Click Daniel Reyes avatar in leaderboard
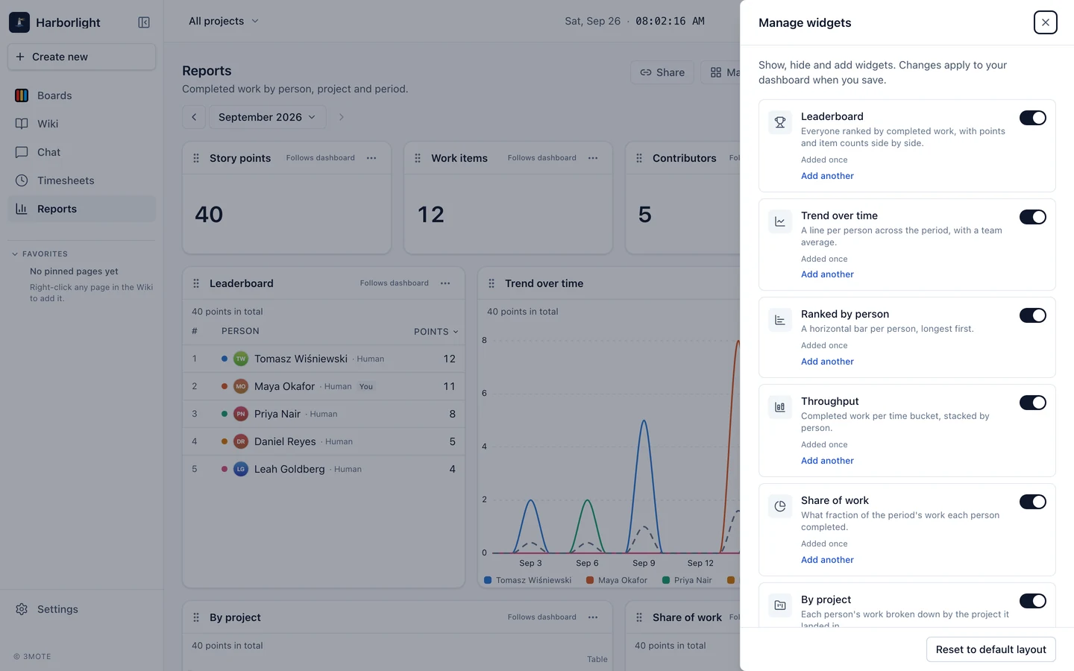 click(x=241, y=441)
